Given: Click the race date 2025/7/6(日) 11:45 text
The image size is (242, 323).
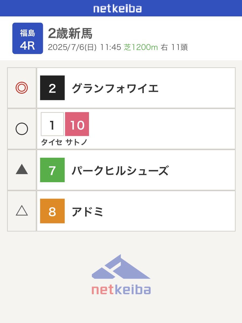Looking at the screenshot, I should (84, 47).
